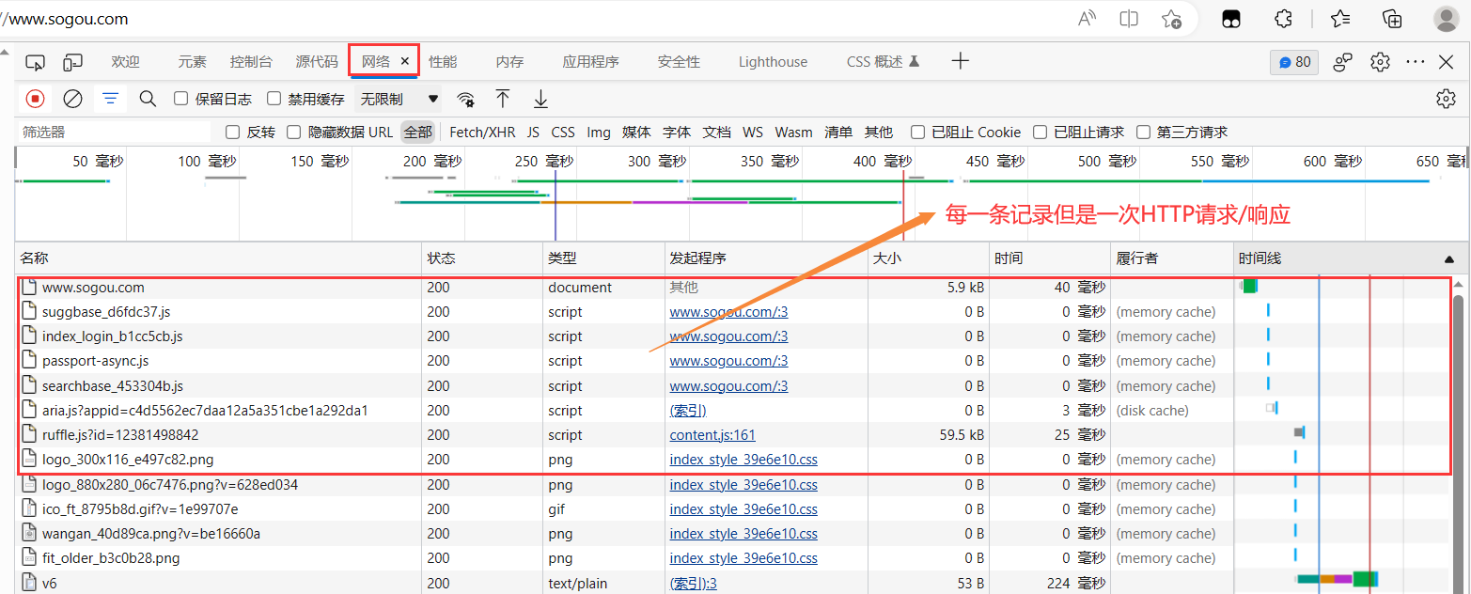The height and width of the screenshot is (594, 1471).
Task: Stop recording network log
Action: (35, 98)
